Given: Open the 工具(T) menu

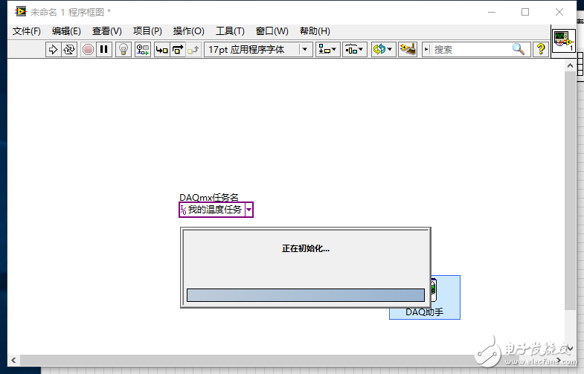Looking at the screenshot, I should point(230,31).
